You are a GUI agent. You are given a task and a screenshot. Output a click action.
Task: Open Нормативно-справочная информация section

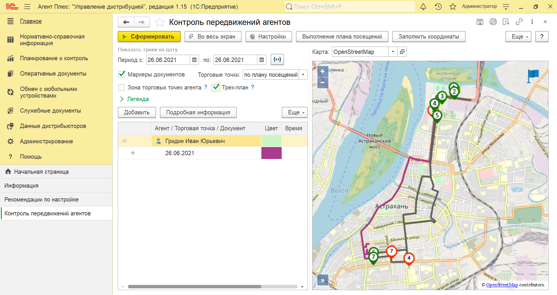[x=52, y=40]
